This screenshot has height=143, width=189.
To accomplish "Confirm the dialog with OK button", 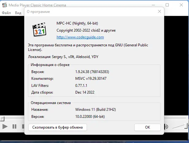I will click(x=148, y=127).
